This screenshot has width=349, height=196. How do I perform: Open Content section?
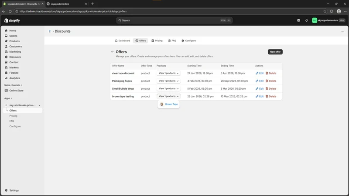[14, 62]
